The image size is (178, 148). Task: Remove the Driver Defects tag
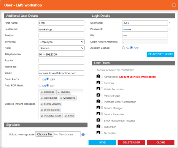[42, 110]
